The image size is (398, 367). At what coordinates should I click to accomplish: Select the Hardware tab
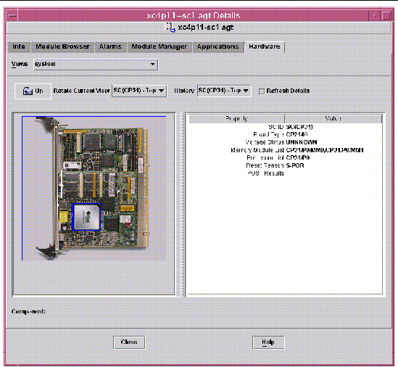264,46
